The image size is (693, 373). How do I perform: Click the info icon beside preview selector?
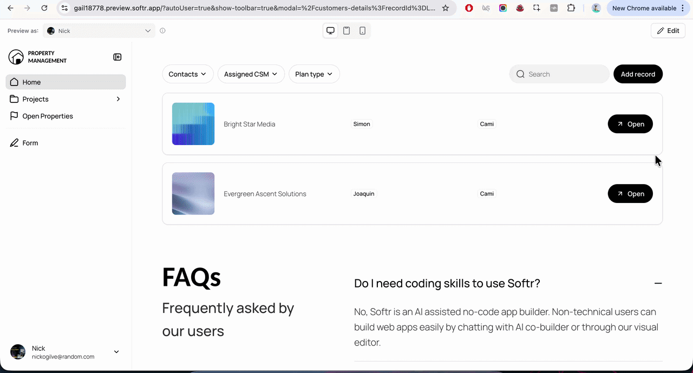(x=162, y=31)
